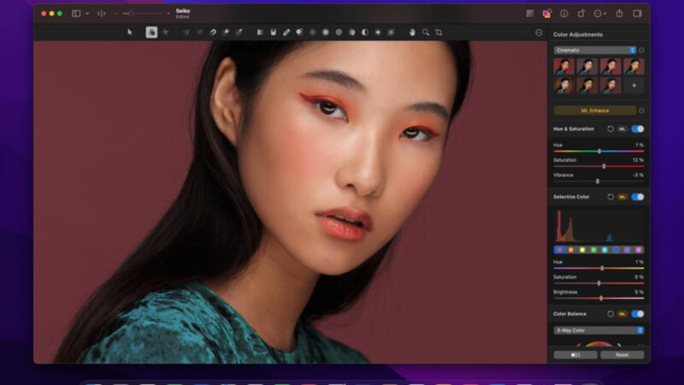Click the highlighted tool next to the arrow
684x385 pixels.
tap(151, 33)
